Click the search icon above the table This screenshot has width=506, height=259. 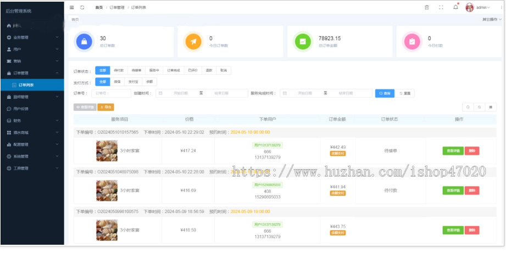tap(468, 107)
